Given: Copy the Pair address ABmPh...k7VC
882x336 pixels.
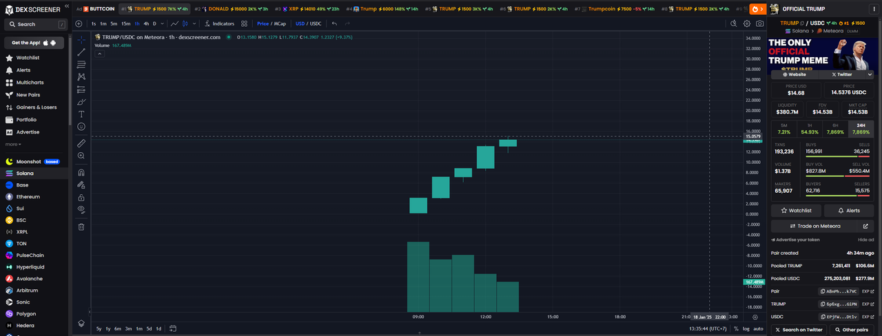Looking at the screenshot, I should pos(839,291).
